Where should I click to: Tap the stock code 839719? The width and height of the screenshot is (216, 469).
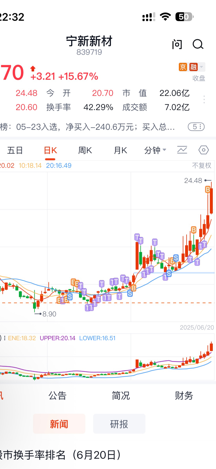pos(89,52)
